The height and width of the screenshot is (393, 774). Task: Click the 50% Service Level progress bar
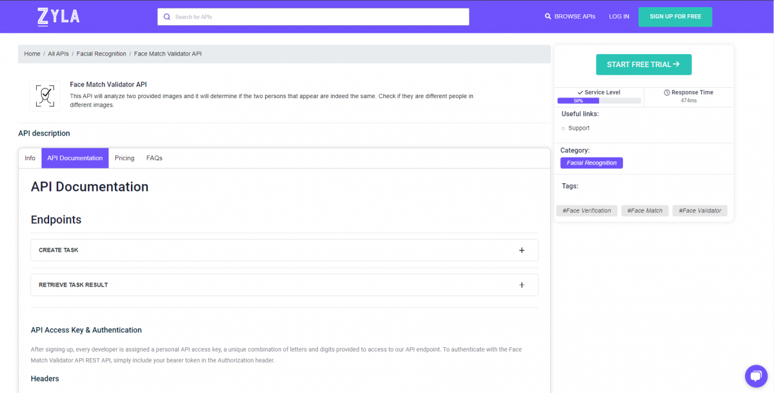(x=578, y=101)
